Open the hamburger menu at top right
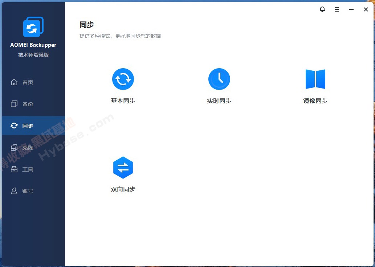375x267 pixels. (x=337, y=9)
